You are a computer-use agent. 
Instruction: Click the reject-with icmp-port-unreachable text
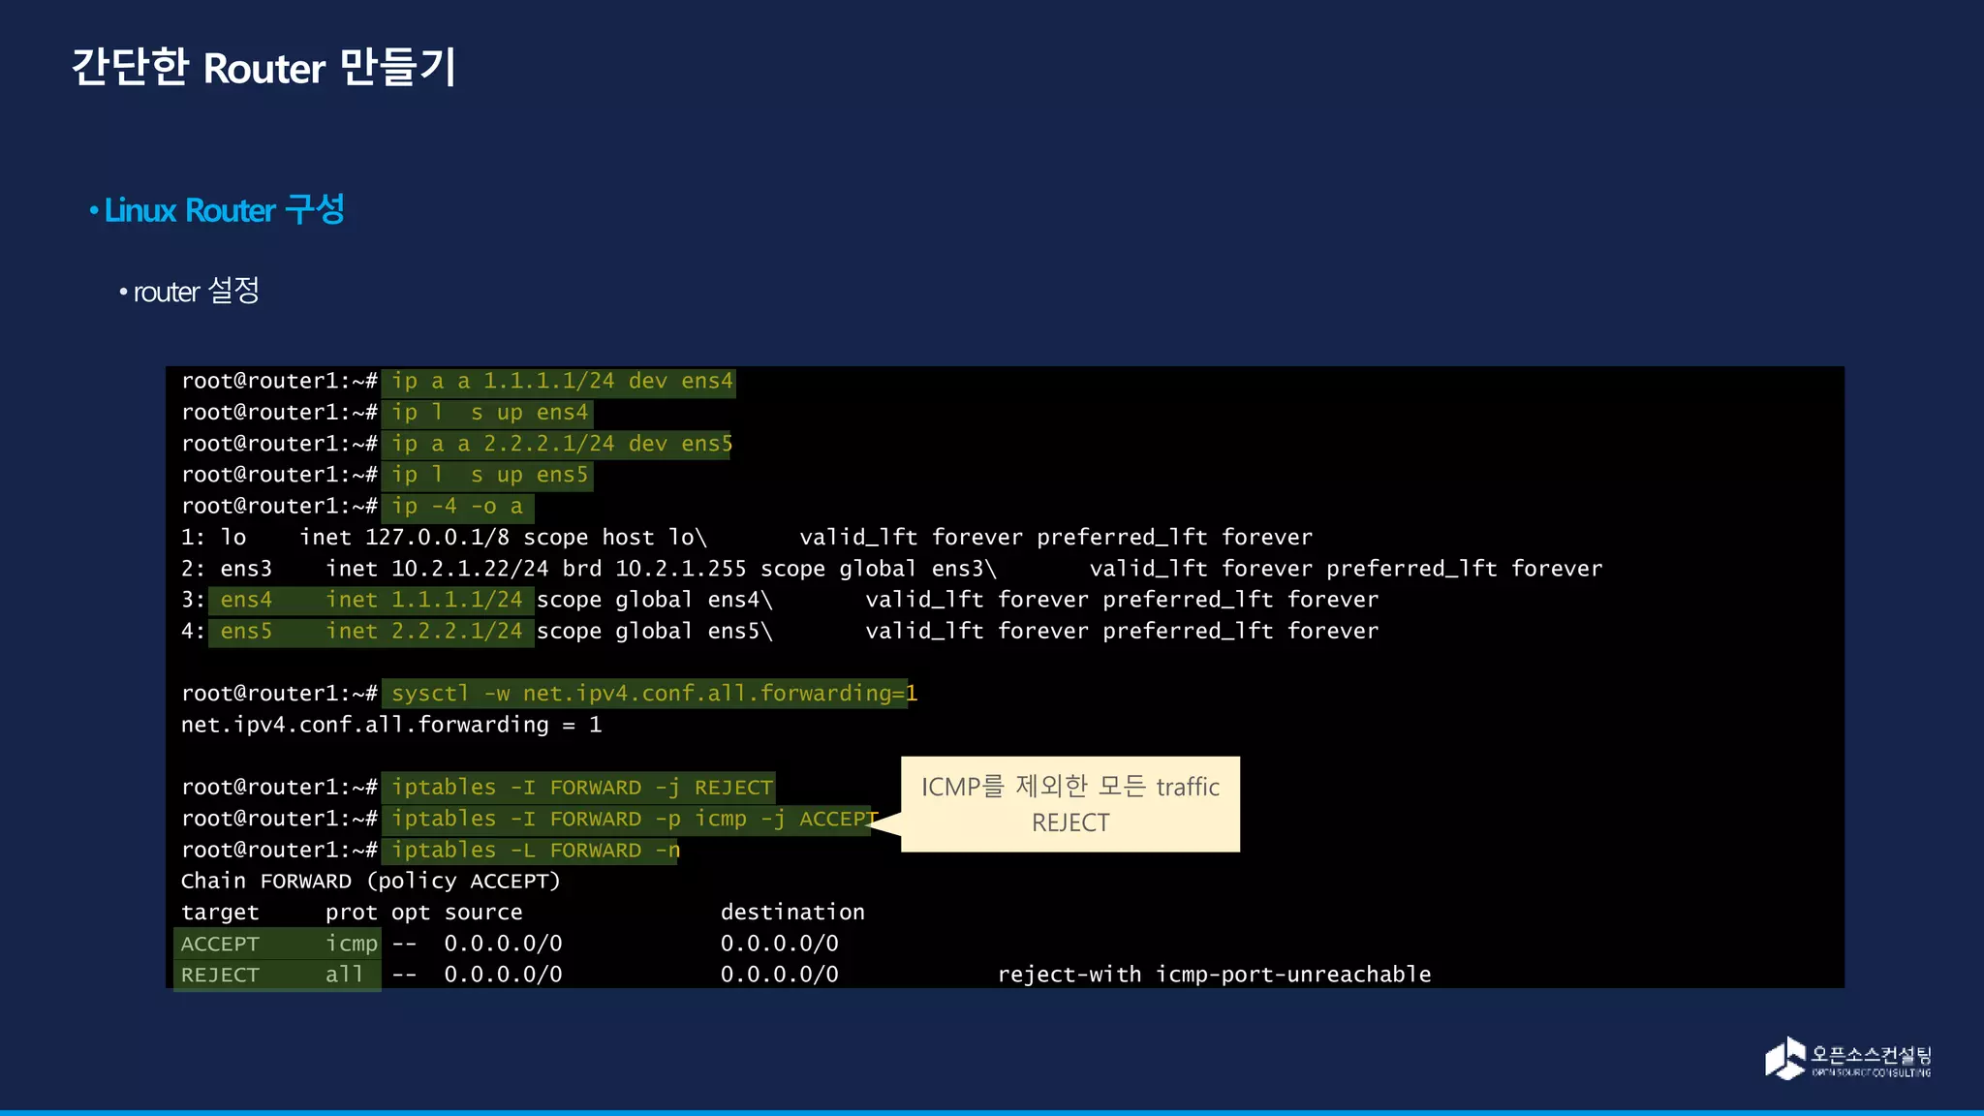click(x=1213, y=975)
